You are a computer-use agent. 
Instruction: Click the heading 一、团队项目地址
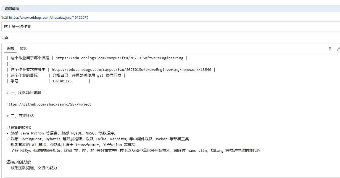(24, 93)
